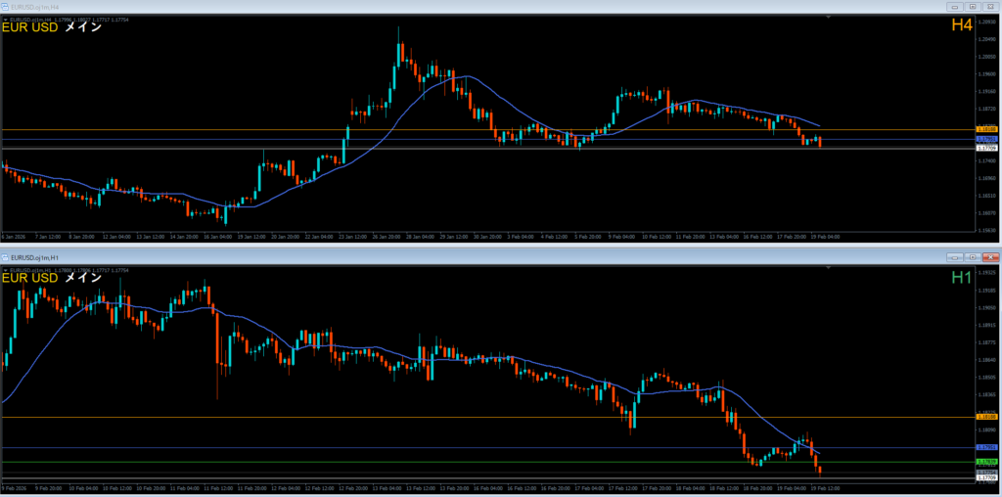
Task: Click the white 1.17709 price label in H1 chart
Action: 987,477
